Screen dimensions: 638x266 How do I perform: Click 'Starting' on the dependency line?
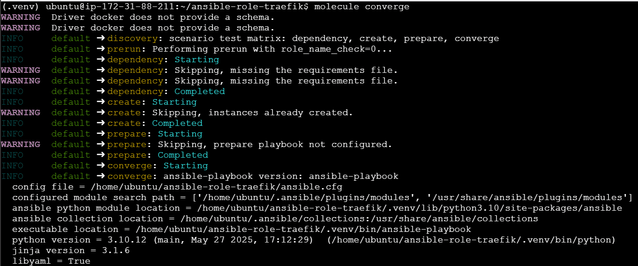click(197, 59)
